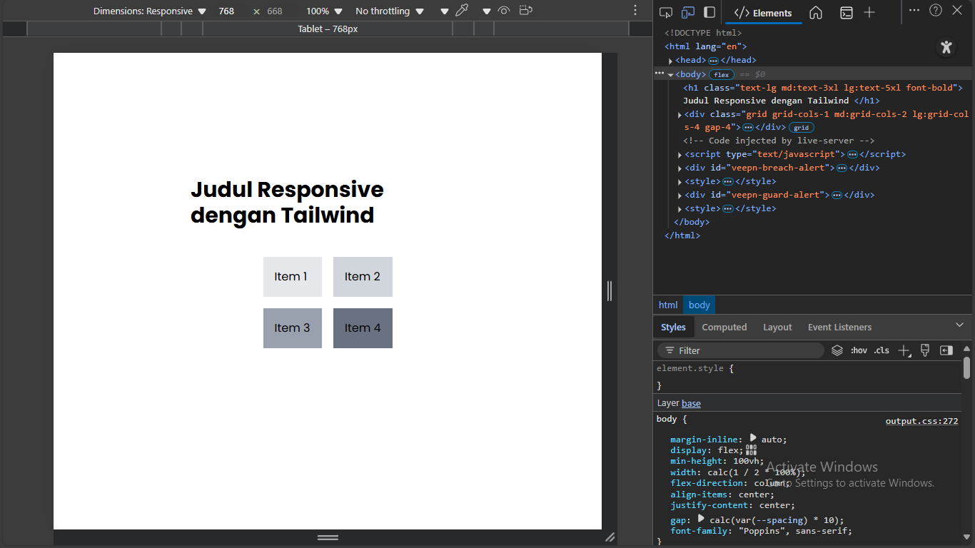Click the eyedropper emulate vision icon

(462, 11)
